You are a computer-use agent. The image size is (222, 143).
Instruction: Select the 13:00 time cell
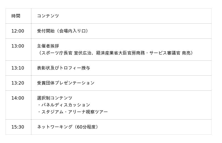[18, 46]
